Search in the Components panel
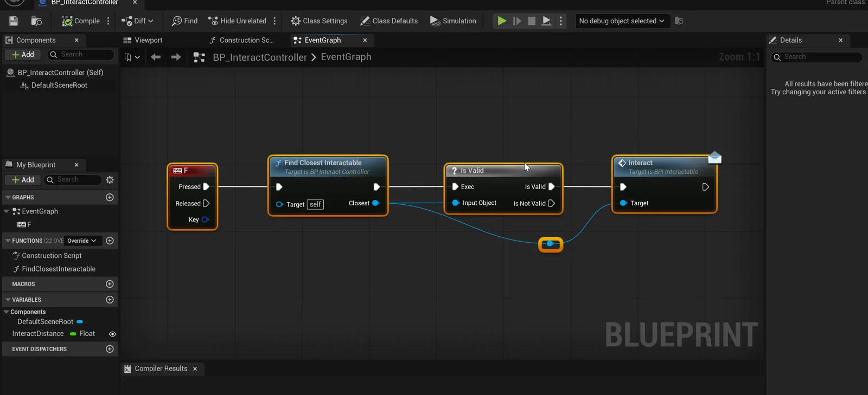 [81, 55]
